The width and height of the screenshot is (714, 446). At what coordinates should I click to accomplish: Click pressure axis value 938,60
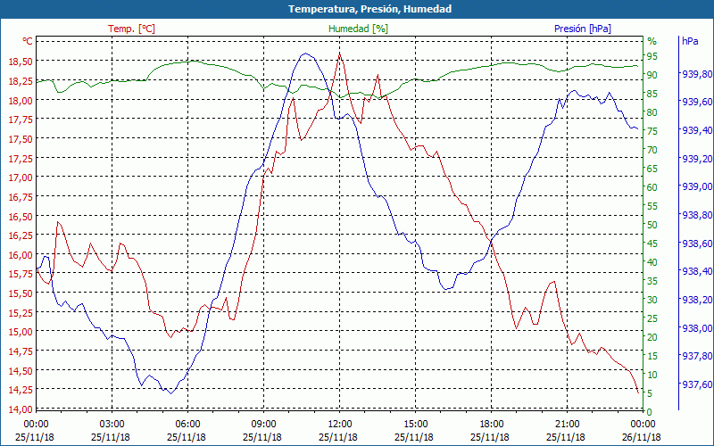pyautogui.click(x=697, y=244)
